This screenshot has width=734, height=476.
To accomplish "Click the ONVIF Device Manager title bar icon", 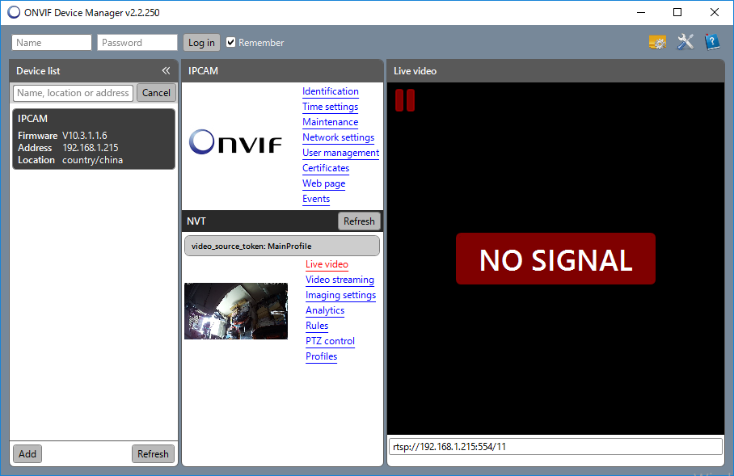I will coord(14,12).
